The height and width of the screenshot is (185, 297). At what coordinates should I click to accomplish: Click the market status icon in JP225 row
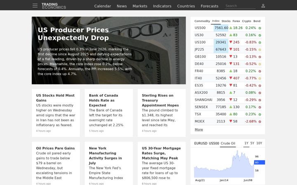[260, 50]
